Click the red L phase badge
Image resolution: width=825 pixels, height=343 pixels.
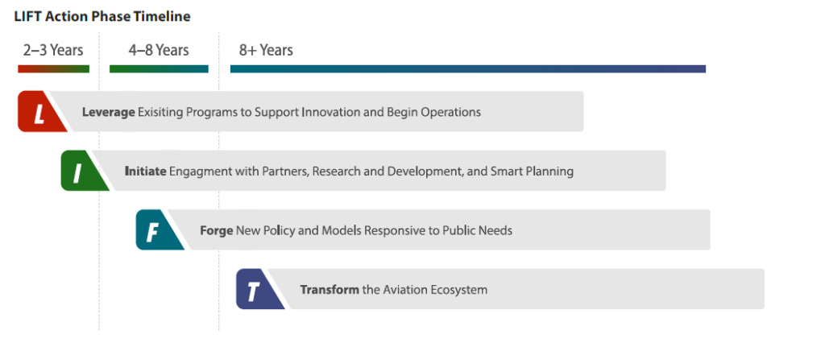point(39,112)
